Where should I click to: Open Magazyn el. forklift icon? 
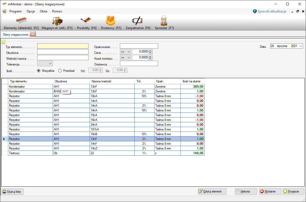point(57,21)
